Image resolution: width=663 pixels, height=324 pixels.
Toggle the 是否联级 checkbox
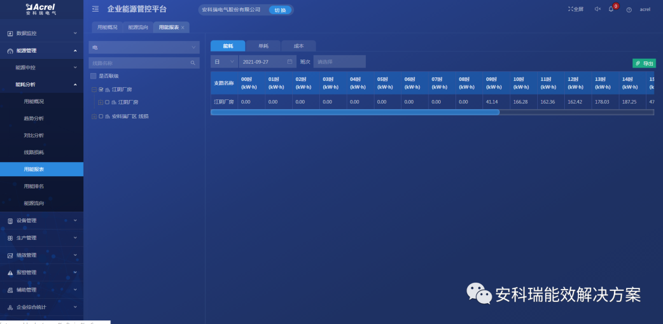click(x=93, y=76)
